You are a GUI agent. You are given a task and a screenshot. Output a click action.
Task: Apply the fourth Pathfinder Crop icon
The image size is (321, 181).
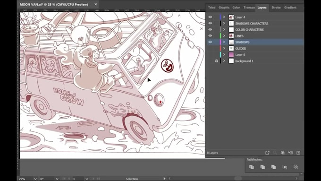(285, 167)
